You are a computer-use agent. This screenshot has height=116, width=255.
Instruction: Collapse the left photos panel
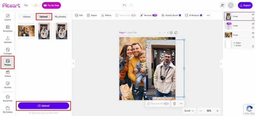pyautogui.click(x=73, y=64)
